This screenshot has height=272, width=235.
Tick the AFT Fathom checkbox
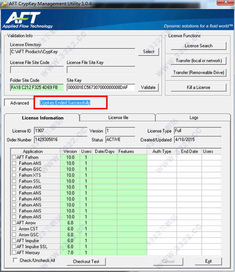(x=14, y=157)
